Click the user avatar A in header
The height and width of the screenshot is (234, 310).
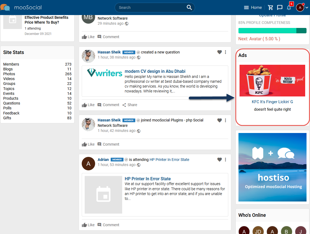tap(300, 8)
